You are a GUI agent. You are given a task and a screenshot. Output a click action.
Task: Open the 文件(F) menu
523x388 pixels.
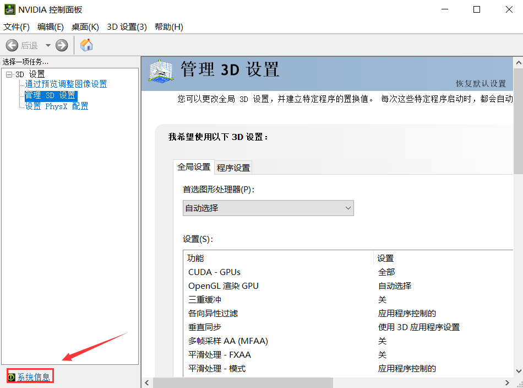17,26
